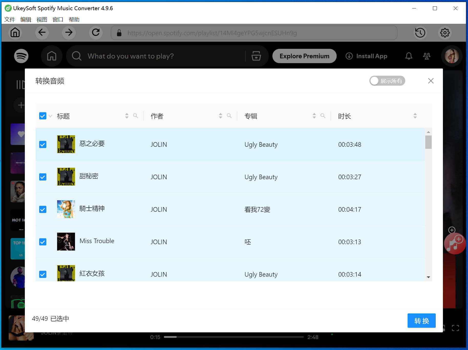
Task: Search within the 专辑 column
Action: [x=323, y=116]
